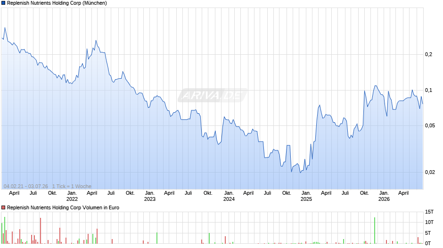The width and height of the screenshot is (443, 248).
Task: Click the blue legend square for Replenish Nutrients
Action: tap(3, 3)
